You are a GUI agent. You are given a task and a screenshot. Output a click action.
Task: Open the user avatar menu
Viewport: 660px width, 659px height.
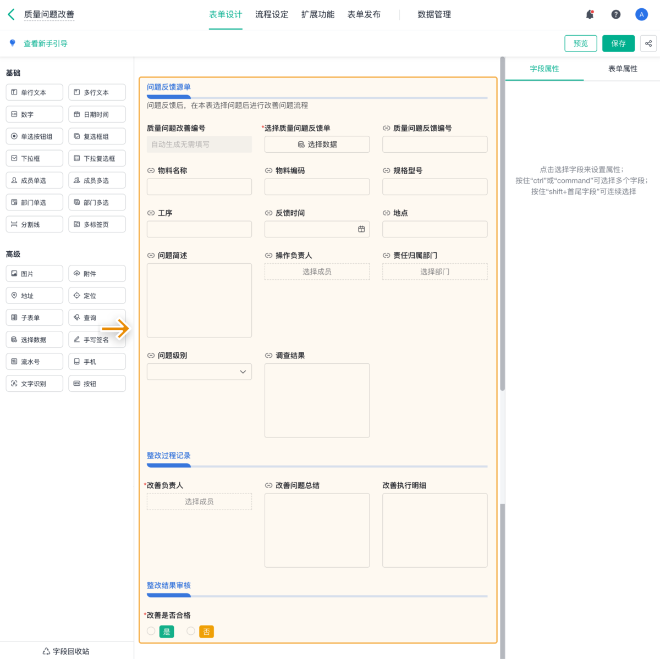tap(641, 14)
